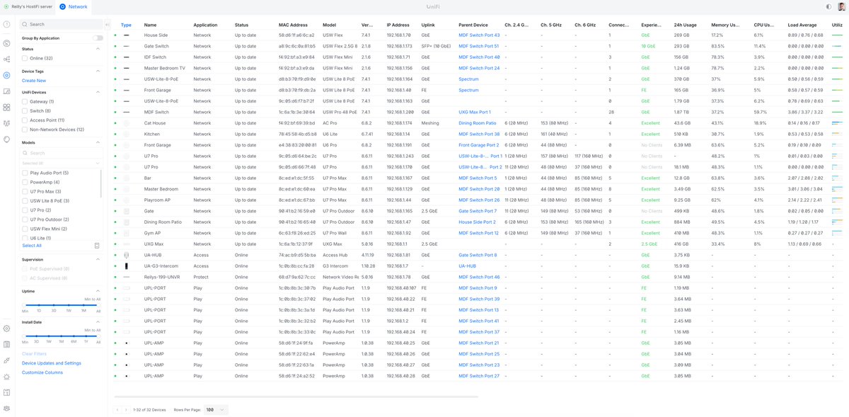Check the U7 Pro Max (3) model
Image resolution: width=849 pixels, height=417 pixels.
pos(25,192)
